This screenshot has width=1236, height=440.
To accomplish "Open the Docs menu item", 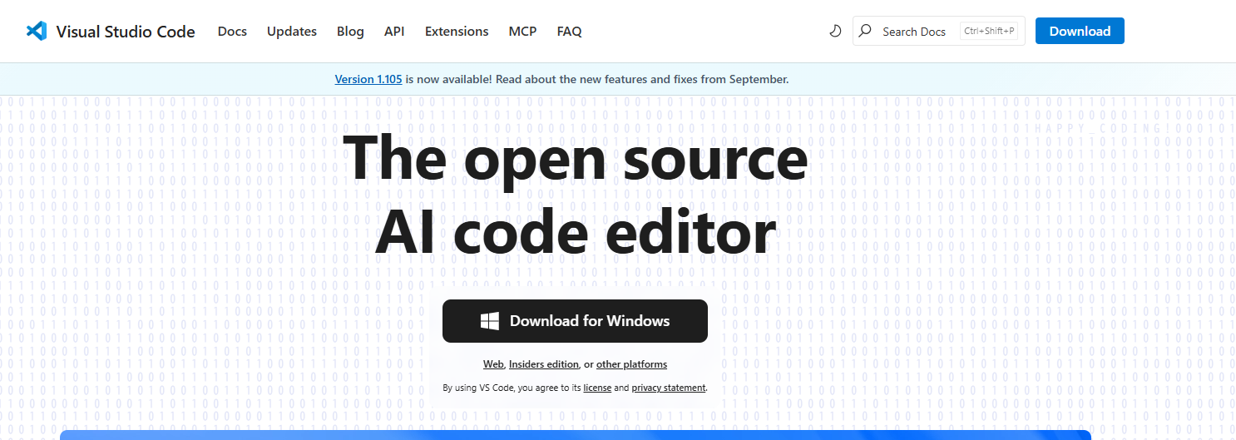I will (232, 32).
